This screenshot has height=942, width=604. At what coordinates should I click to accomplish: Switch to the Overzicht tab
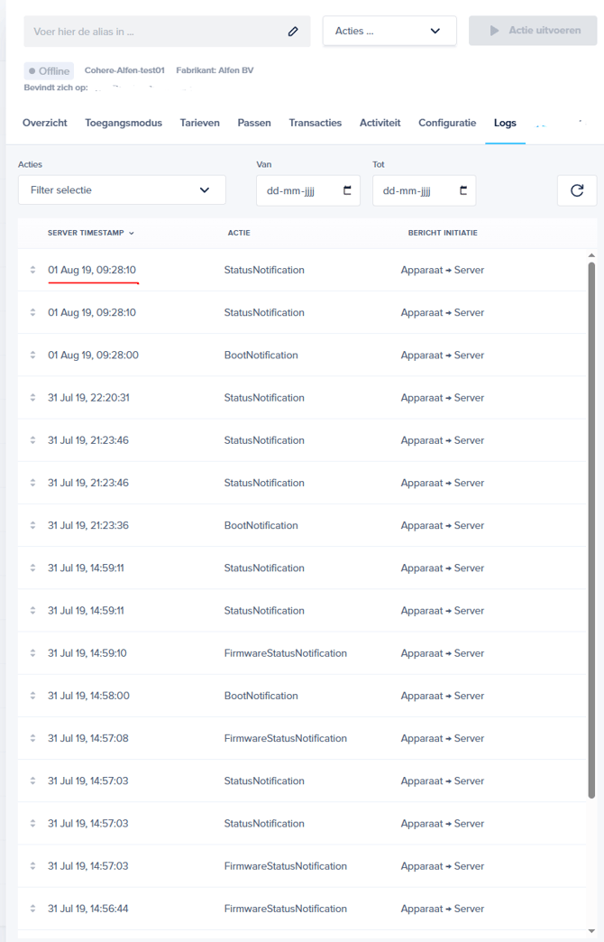click(44, 123)
